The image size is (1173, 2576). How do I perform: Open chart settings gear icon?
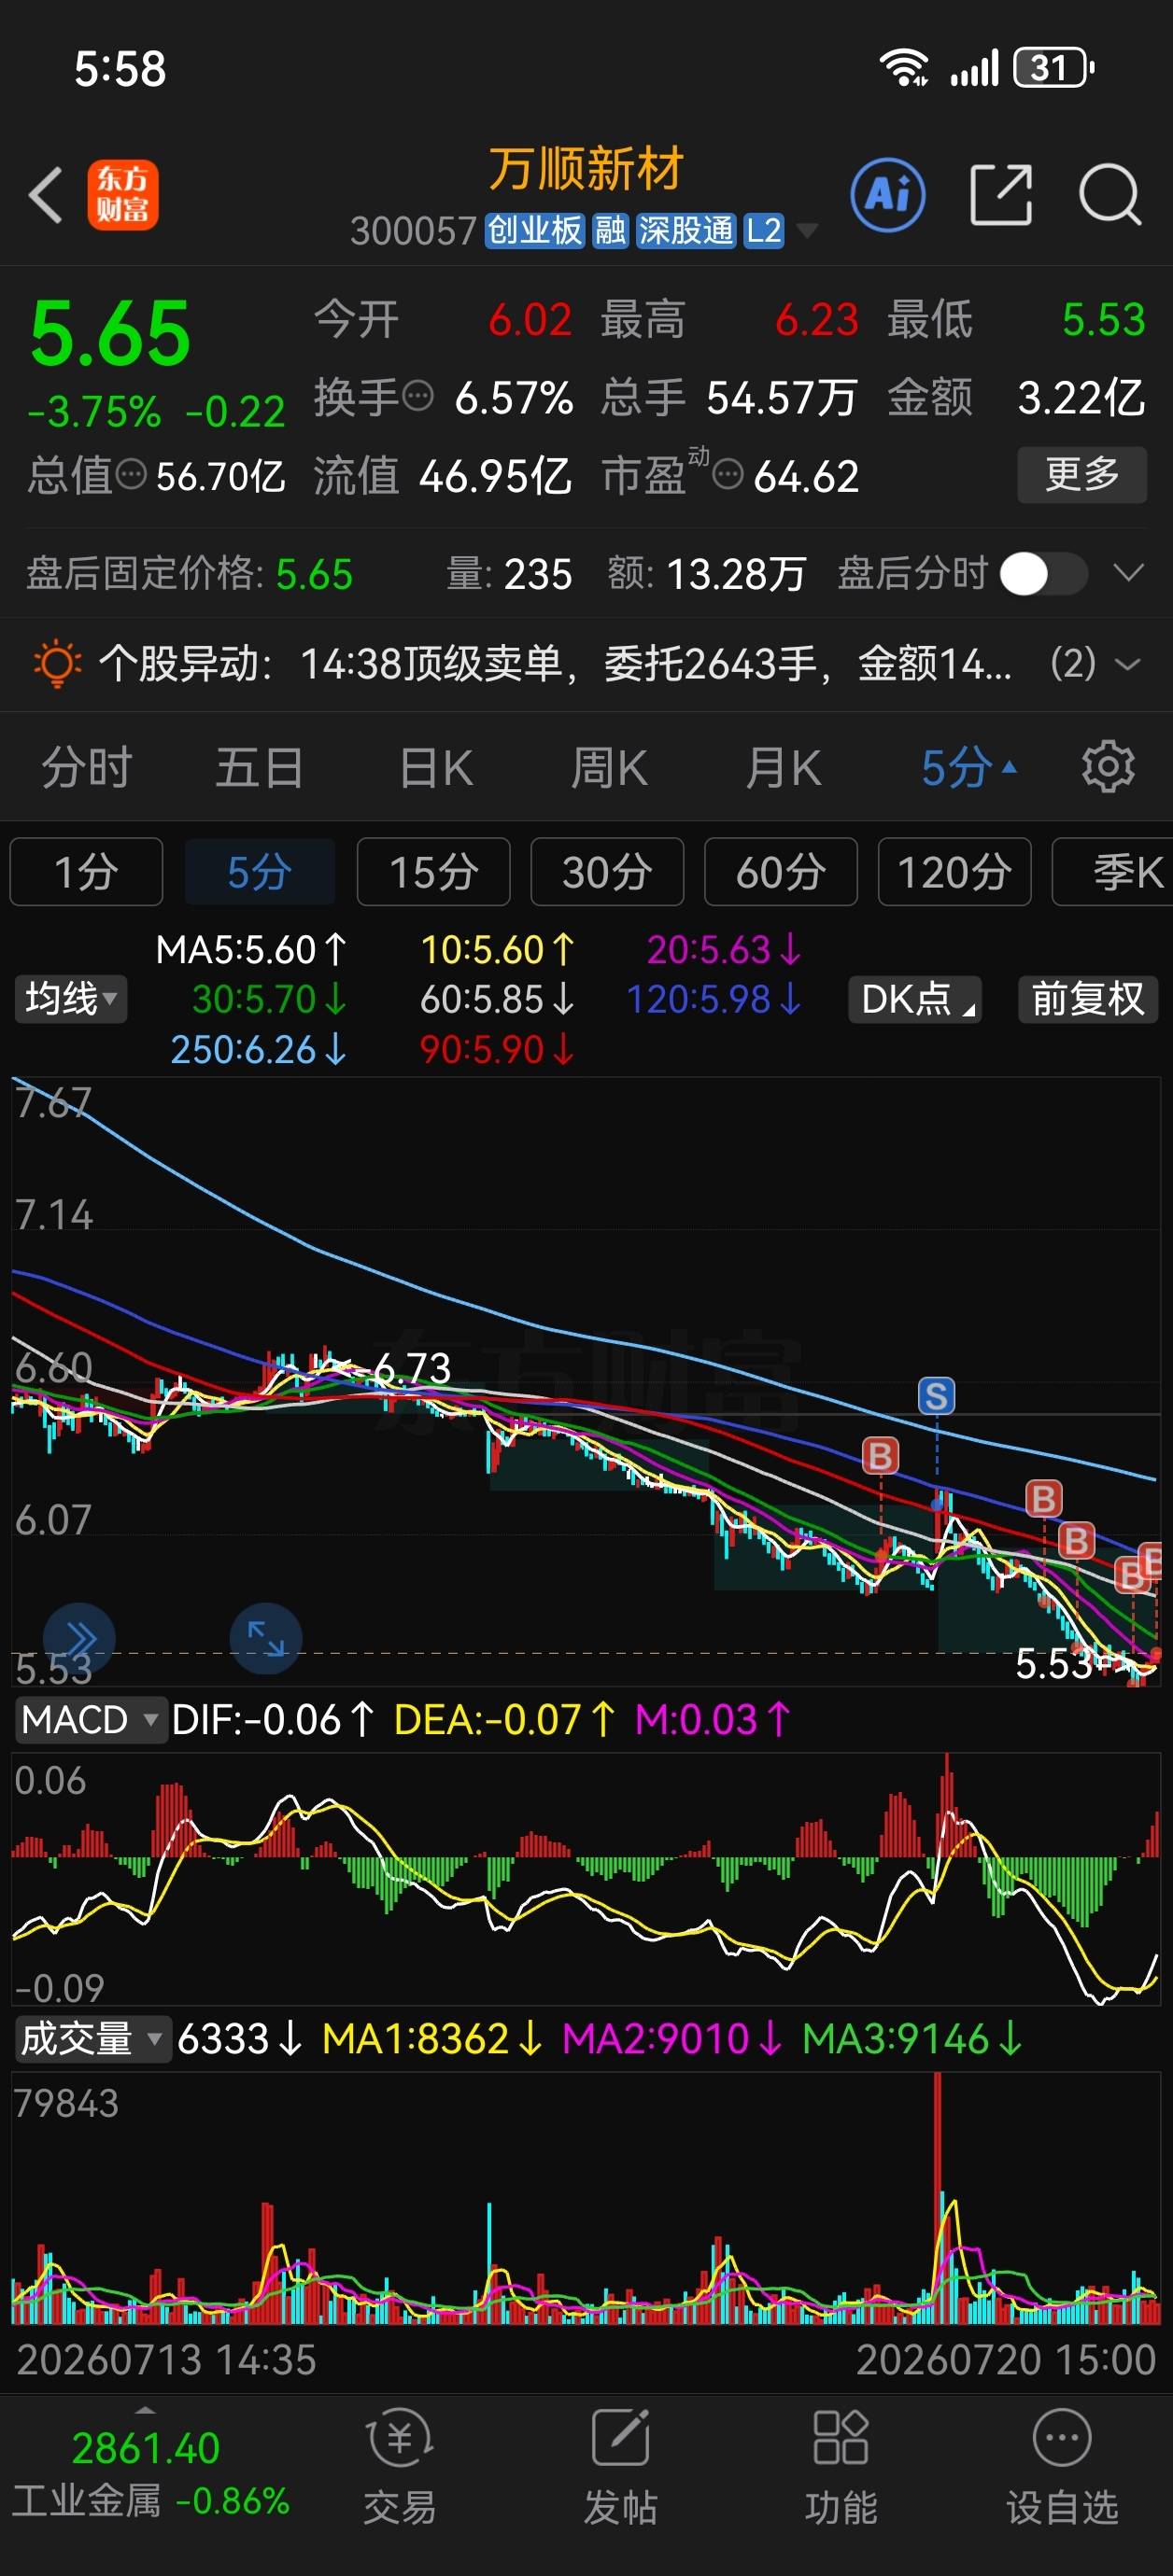point(1108,767)
